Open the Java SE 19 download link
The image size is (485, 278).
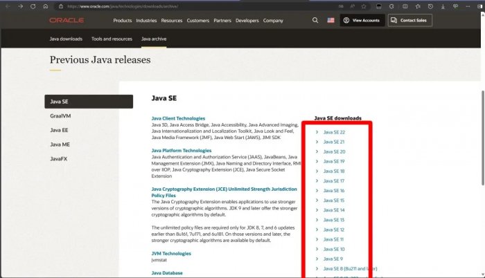pos(334,161)
